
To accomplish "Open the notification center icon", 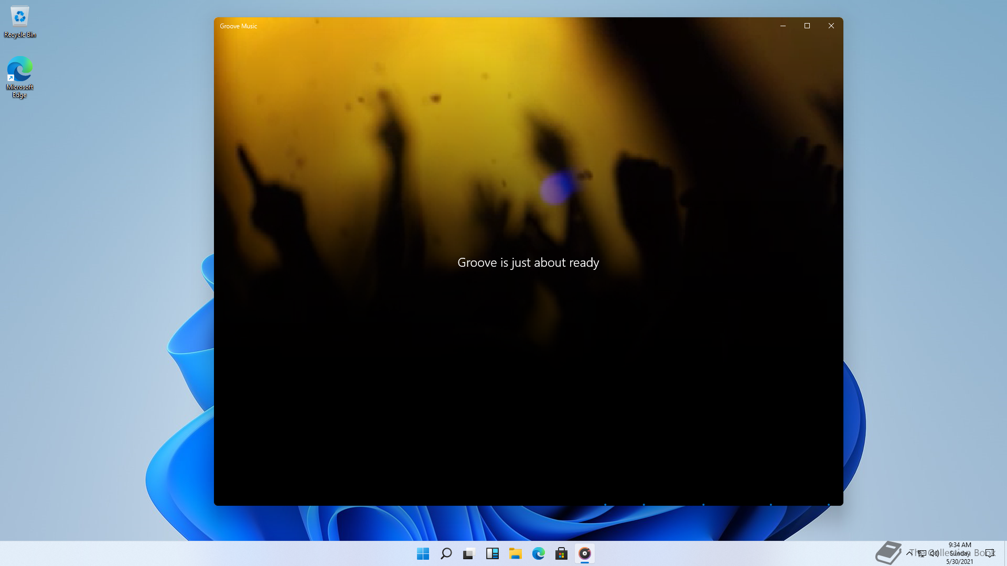I will coord(990,553).
